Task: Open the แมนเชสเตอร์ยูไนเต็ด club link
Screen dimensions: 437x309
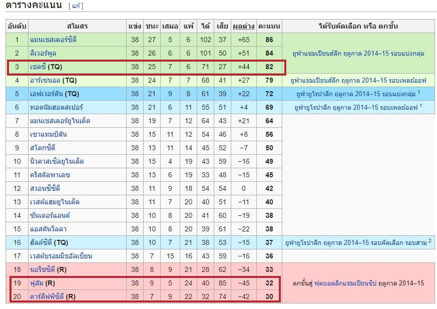Action: point(60,121)
